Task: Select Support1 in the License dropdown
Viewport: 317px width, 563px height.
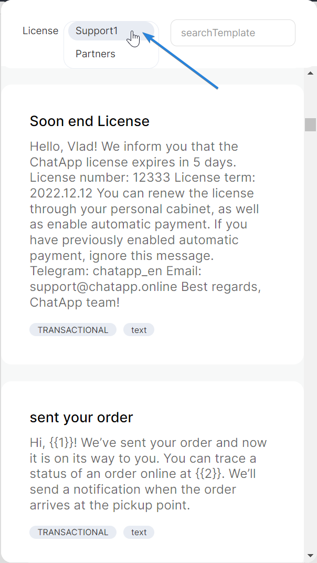Action: pos(97,31)
